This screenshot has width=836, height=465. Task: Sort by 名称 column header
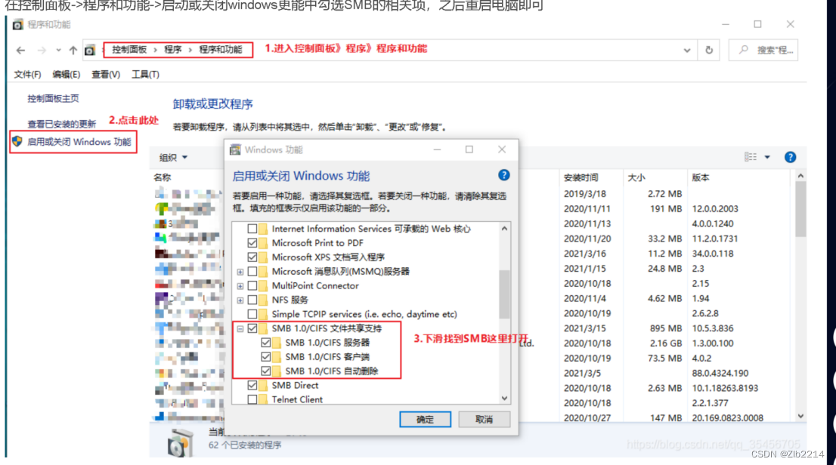coord(162,177)
